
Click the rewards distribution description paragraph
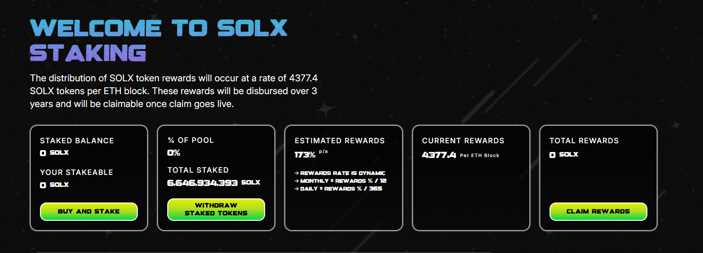click(x=173, y=91)
